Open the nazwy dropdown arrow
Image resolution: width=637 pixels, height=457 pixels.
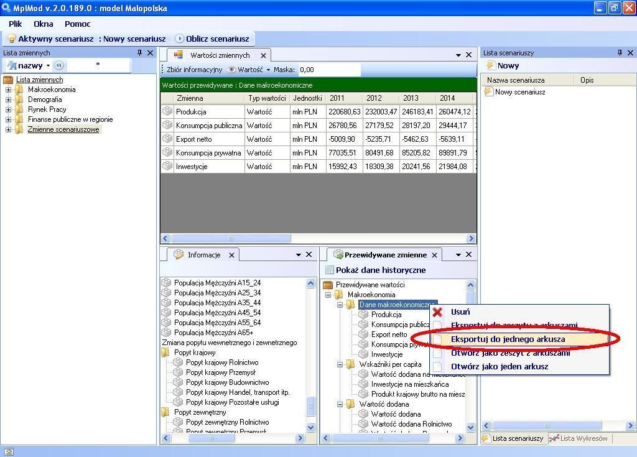(48, 66)
